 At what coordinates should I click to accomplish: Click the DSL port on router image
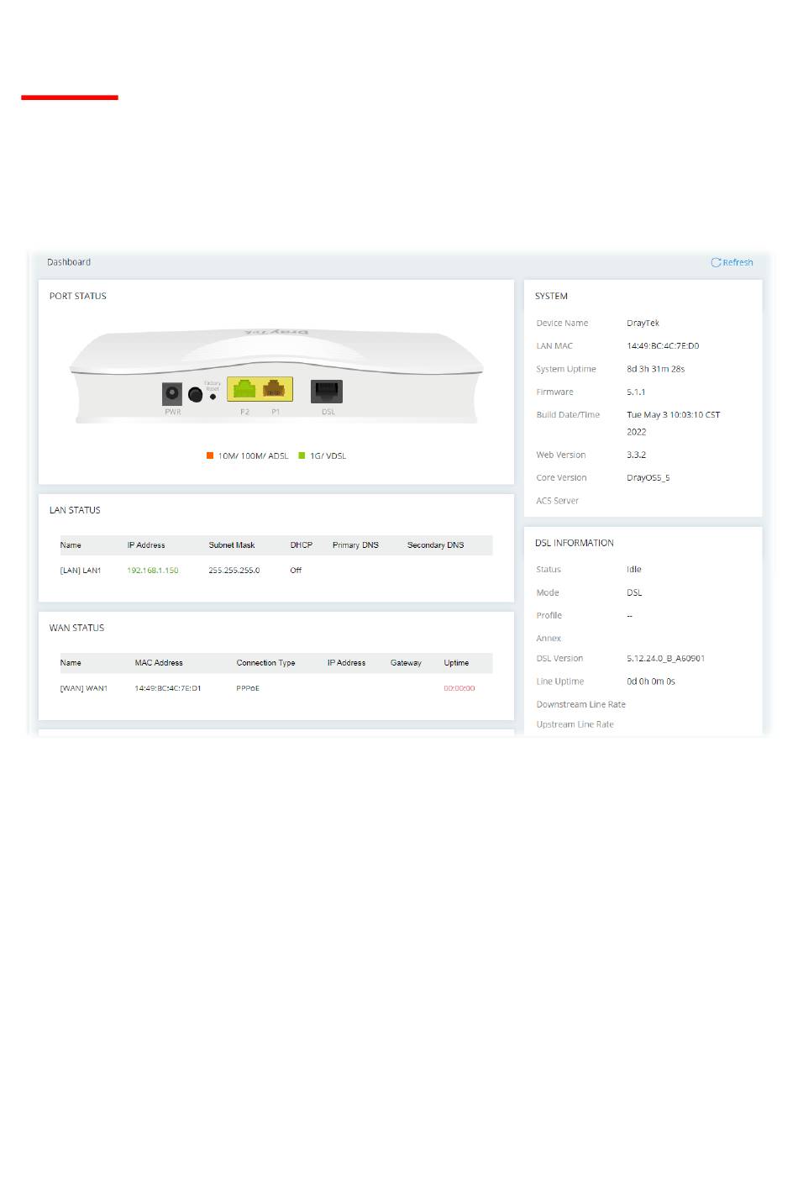coord(327,391)
